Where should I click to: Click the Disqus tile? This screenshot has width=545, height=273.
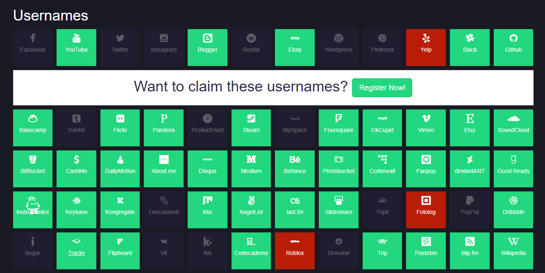click(x=208, y=169)
